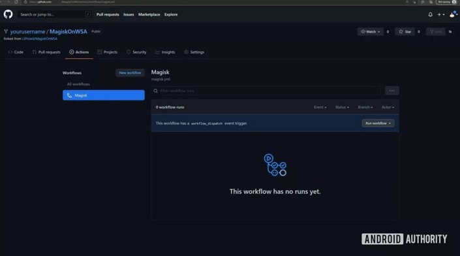Switch to the Actions tab
The height and width of the screenshot is (256, 460).
pos(79,52)
